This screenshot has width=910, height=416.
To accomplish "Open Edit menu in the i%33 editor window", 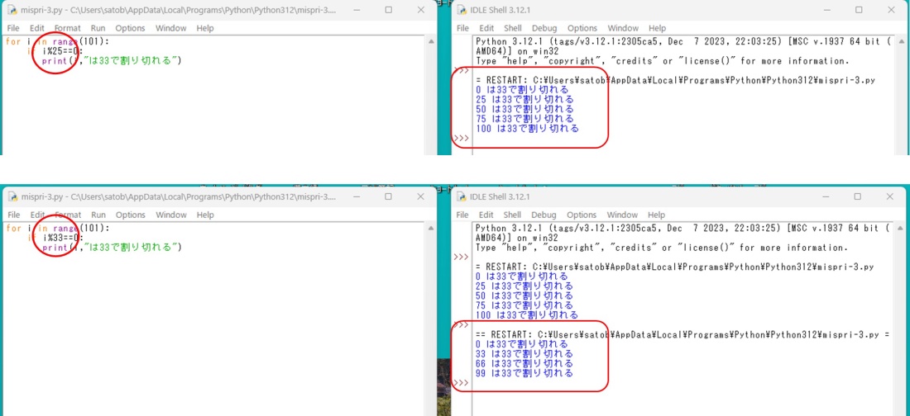I will pos(37,215).
